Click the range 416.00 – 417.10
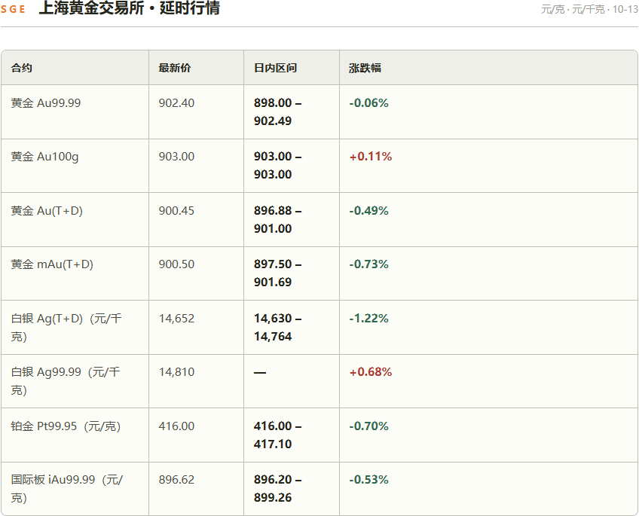Screen dimensions: 639x516 pos(278,435)
